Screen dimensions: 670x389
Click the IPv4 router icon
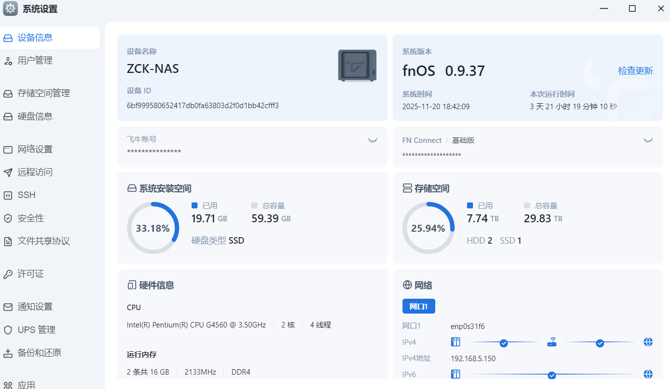(552, 342)
